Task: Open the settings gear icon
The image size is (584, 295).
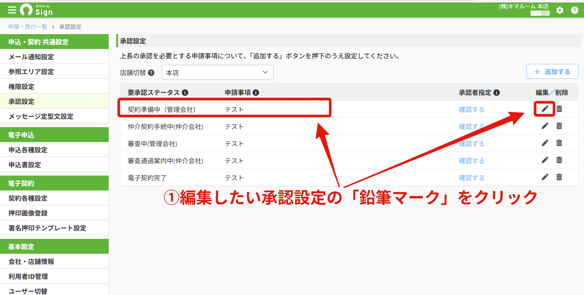Action: coord(560,10)
